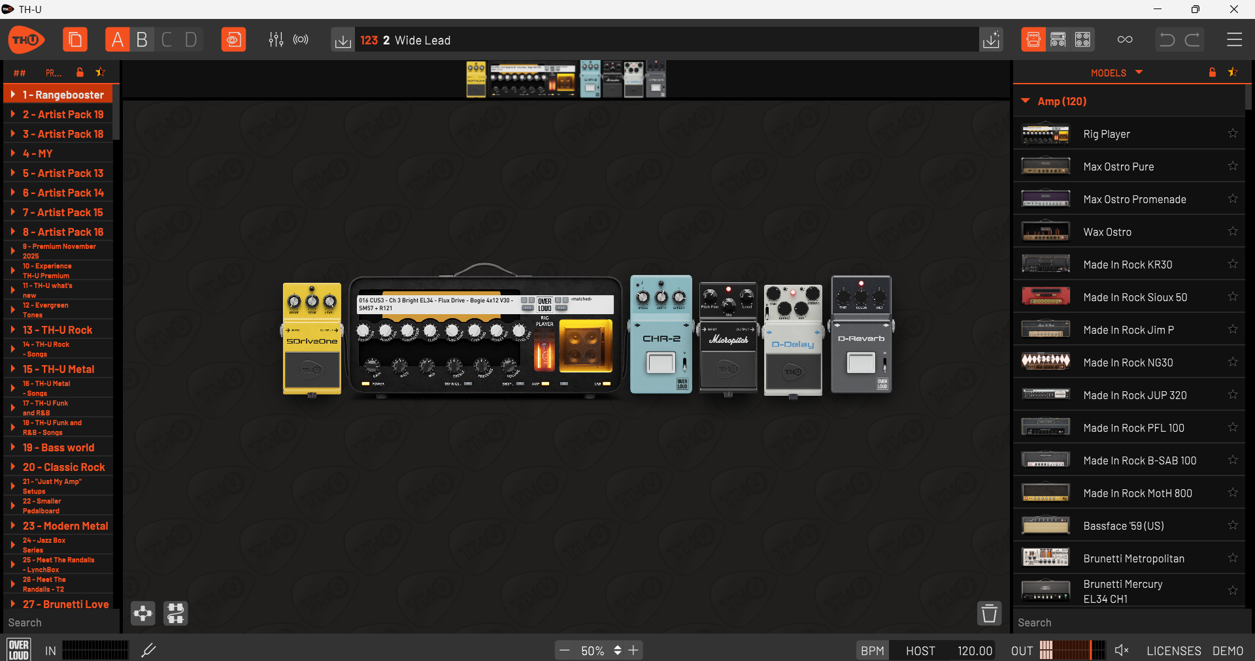Expand the 15 - TH-U Metal bank

[12, 369]
